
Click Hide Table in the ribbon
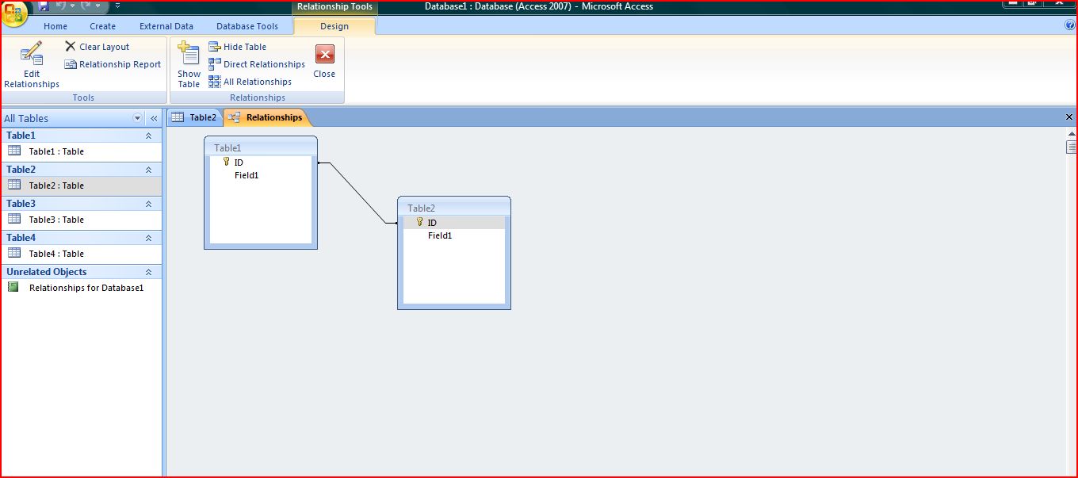point(237,47)
